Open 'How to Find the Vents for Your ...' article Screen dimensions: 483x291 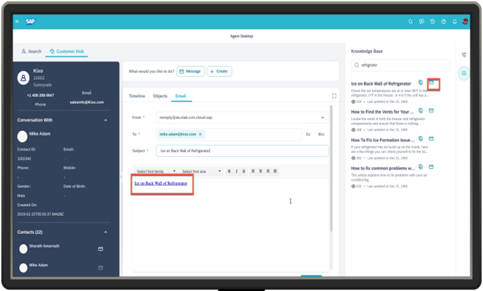(x=382, y=112)
